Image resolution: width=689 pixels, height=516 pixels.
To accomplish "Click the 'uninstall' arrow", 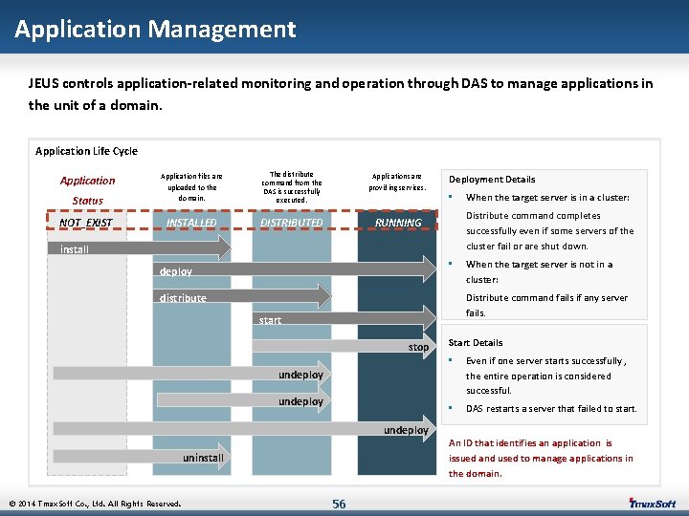I will (x=142, y=457).
